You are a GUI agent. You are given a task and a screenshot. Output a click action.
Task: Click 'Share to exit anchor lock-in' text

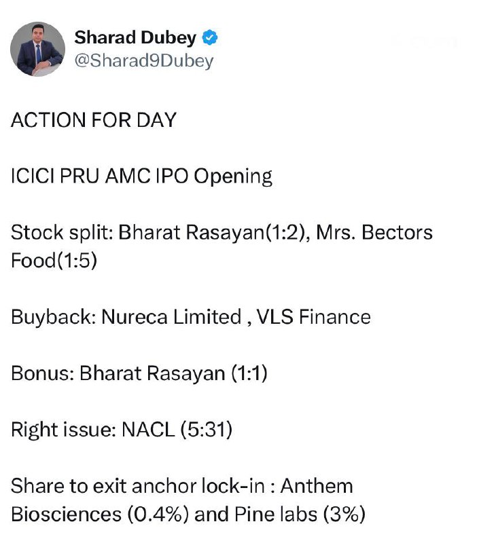[x=139, y=486]
